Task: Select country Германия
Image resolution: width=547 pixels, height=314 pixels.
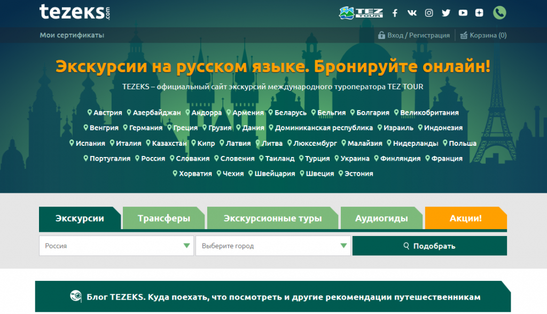Action: [146, 128]
